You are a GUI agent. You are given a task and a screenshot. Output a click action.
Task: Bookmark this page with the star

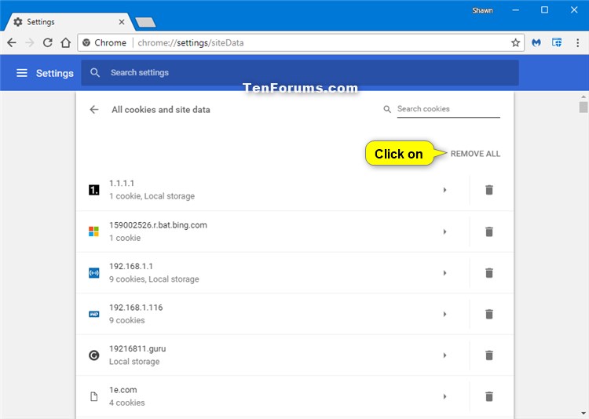click(x=515, y=43)
